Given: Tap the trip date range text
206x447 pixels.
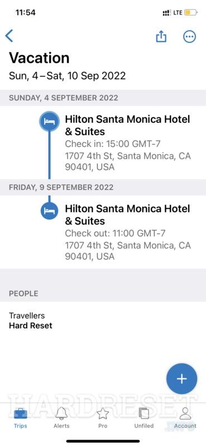Looking at the screenshot, I should (x=67, y=76).
